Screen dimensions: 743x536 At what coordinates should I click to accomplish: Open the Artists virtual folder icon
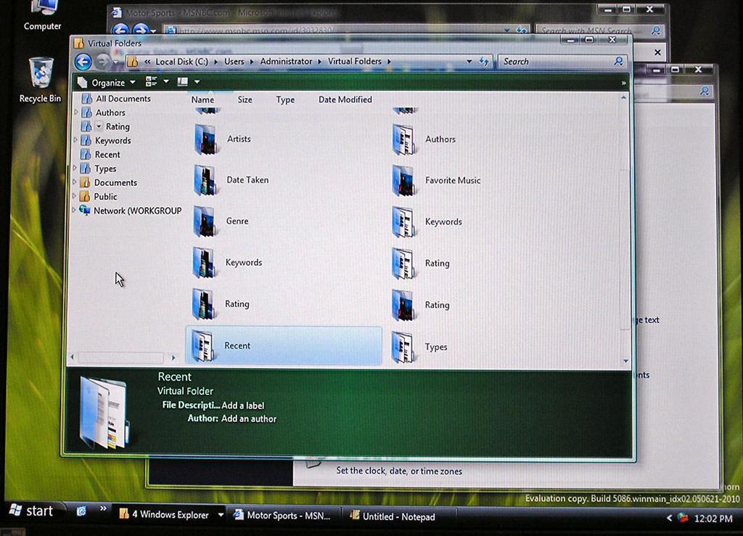(x=205, y=139)
